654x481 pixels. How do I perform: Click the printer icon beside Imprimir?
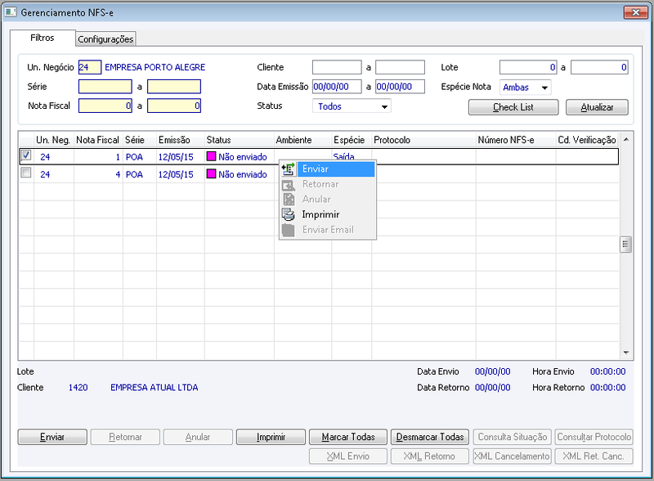(x=289, y=214)
